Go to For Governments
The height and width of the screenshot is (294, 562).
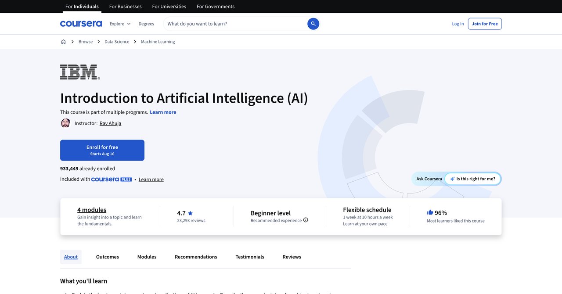tap(216, 7)
